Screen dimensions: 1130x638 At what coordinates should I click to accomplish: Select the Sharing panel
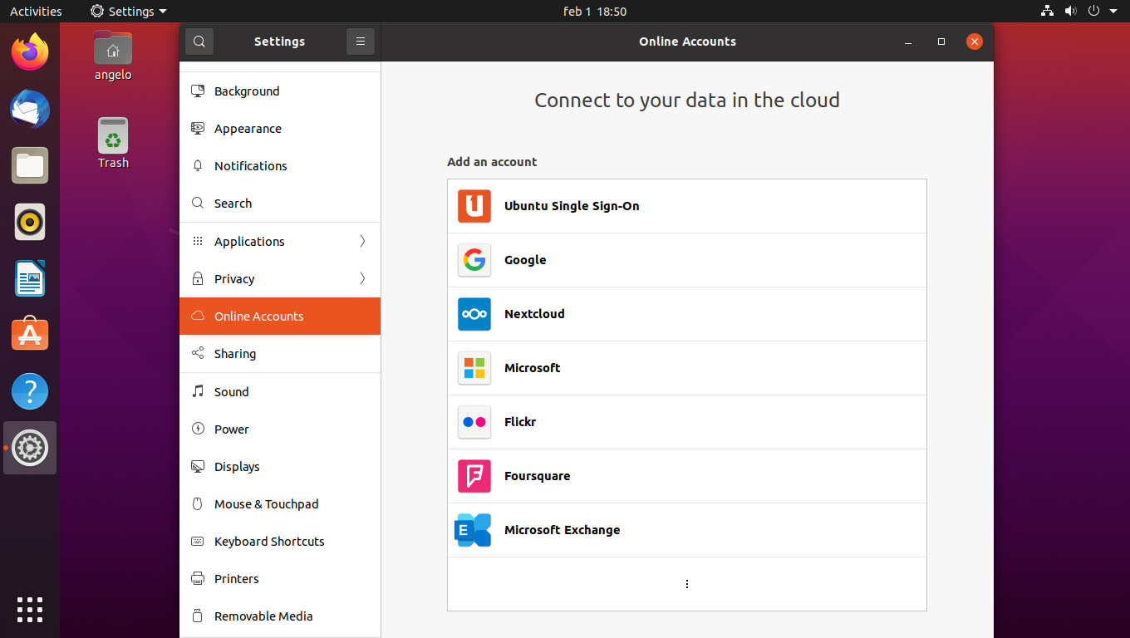280,354
